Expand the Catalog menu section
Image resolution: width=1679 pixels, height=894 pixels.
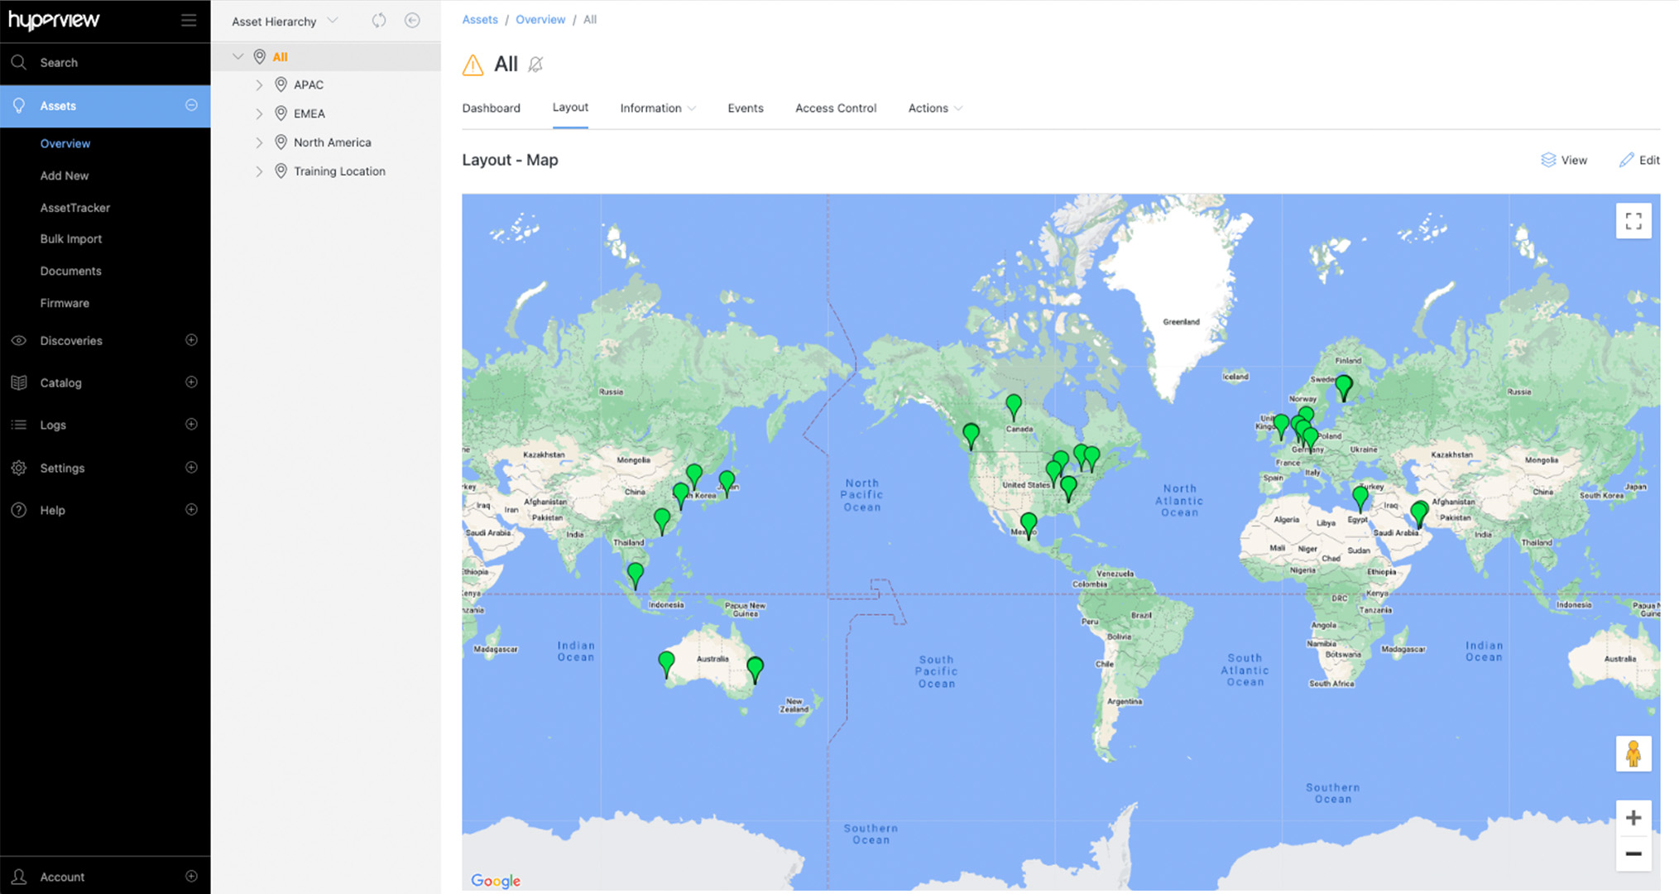pyautogui.click(x=191, y=382)
